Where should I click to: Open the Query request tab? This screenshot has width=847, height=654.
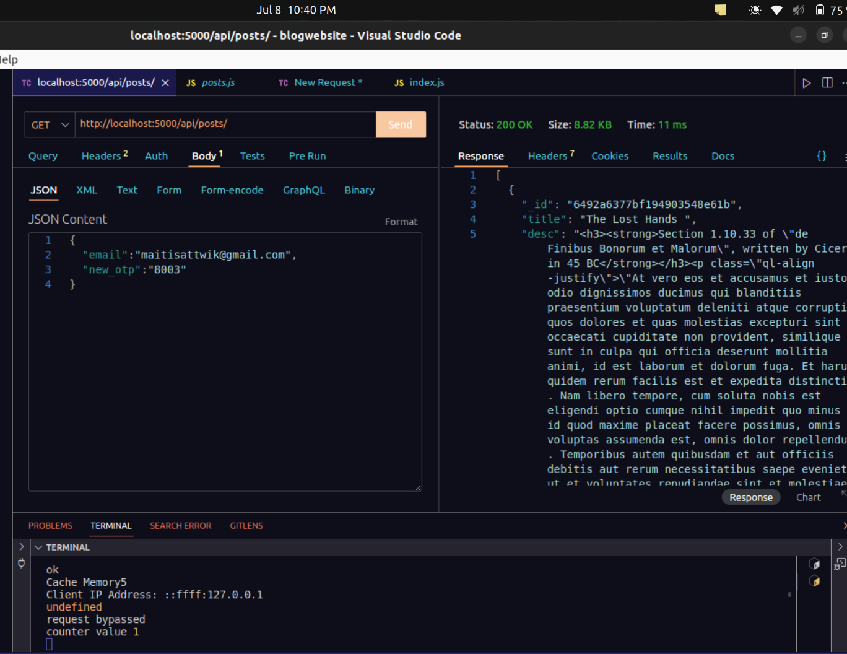(x=43, y=156)
